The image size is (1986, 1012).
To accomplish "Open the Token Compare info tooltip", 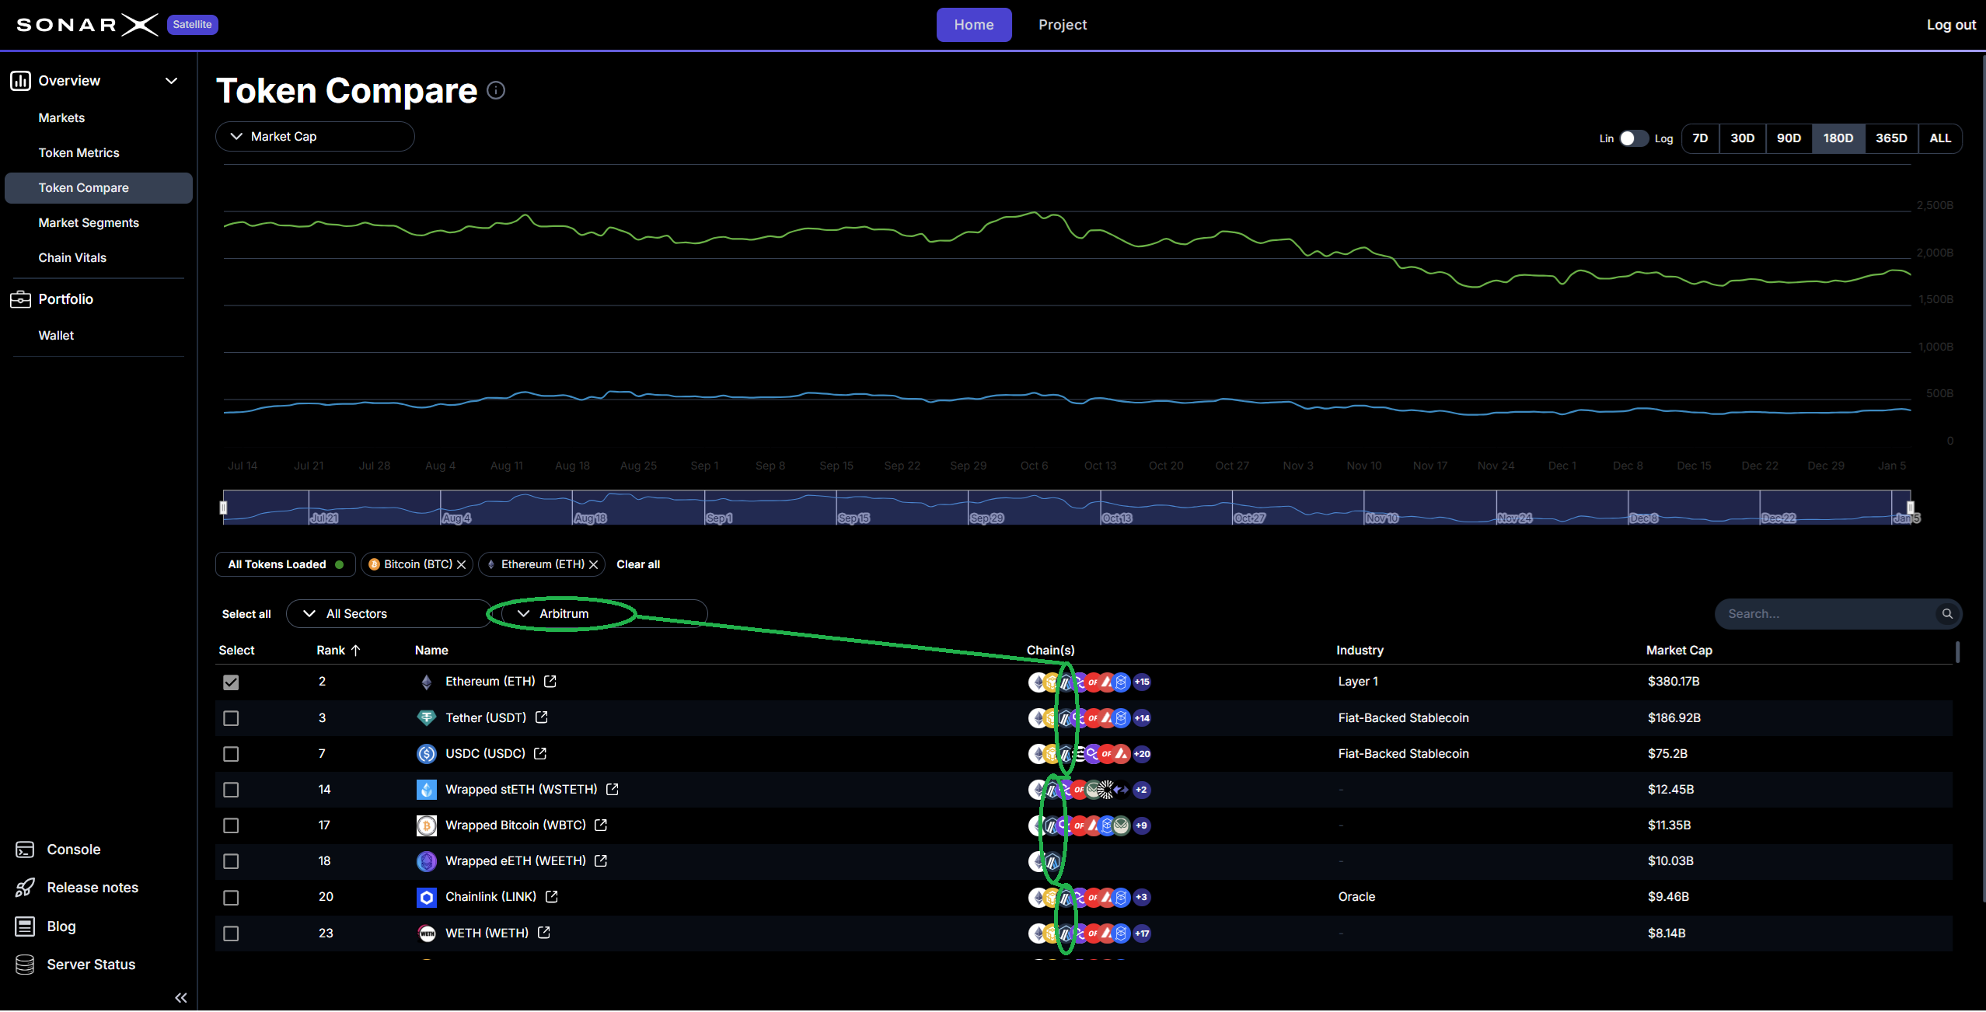I will click(496, 91).
